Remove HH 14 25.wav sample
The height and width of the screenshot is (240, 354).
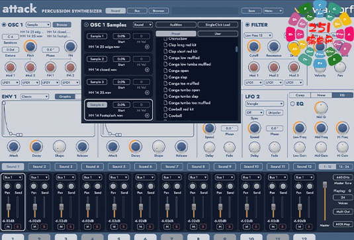click(x=147, y=93)
